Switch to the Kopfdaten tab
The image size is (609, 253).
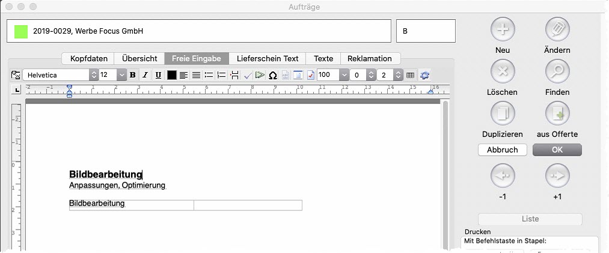click(89, 58)
